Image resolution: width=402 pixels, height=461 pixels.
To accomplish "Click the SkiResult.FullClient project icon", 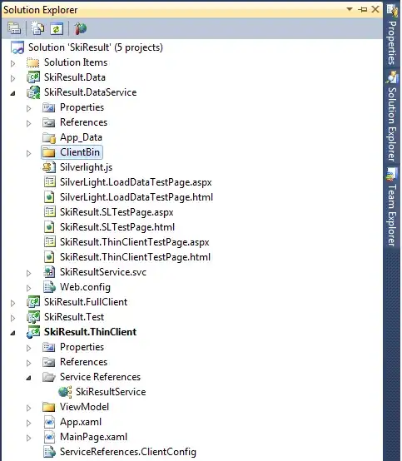I will [x=33, y=302].
